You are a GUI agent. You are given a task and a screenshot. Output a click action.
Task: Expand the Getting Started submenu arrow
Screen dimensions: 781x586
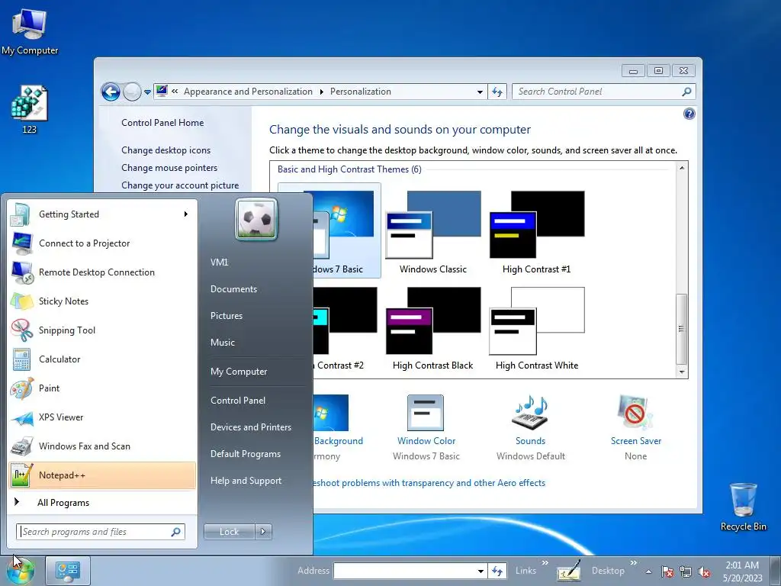[x=186, y=214]
